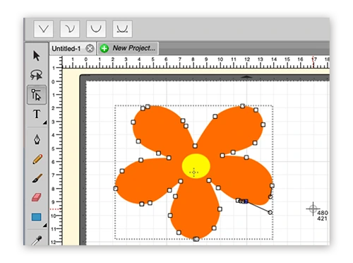This screenshot has height=263, width=353.
Task: Click the node where top petals meet
Action: [195, 146]
